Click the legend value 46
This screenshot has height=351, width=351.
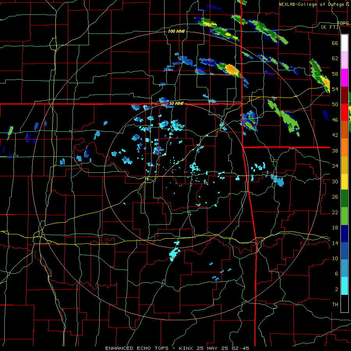tap(335, 120)
